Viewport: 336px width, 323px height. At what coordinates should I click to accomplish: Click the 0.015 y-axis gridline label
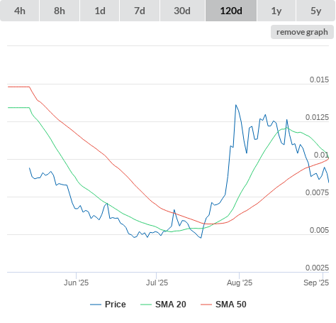tap(319, 80)
